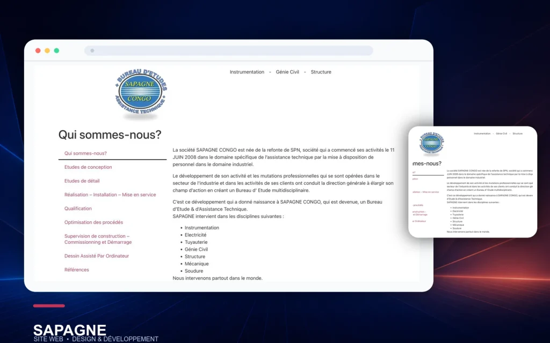Click Instrumentation in small preview window nav
550x343 pixels.
pyautogui.click(x=482, y=133)
